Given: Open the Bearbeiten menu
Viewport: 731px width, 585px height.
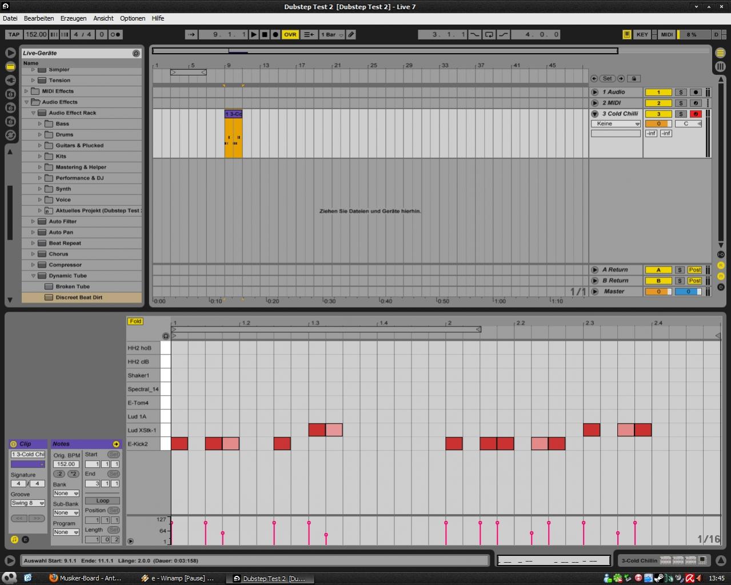Looking at the screenshot, I should (39, 18).
